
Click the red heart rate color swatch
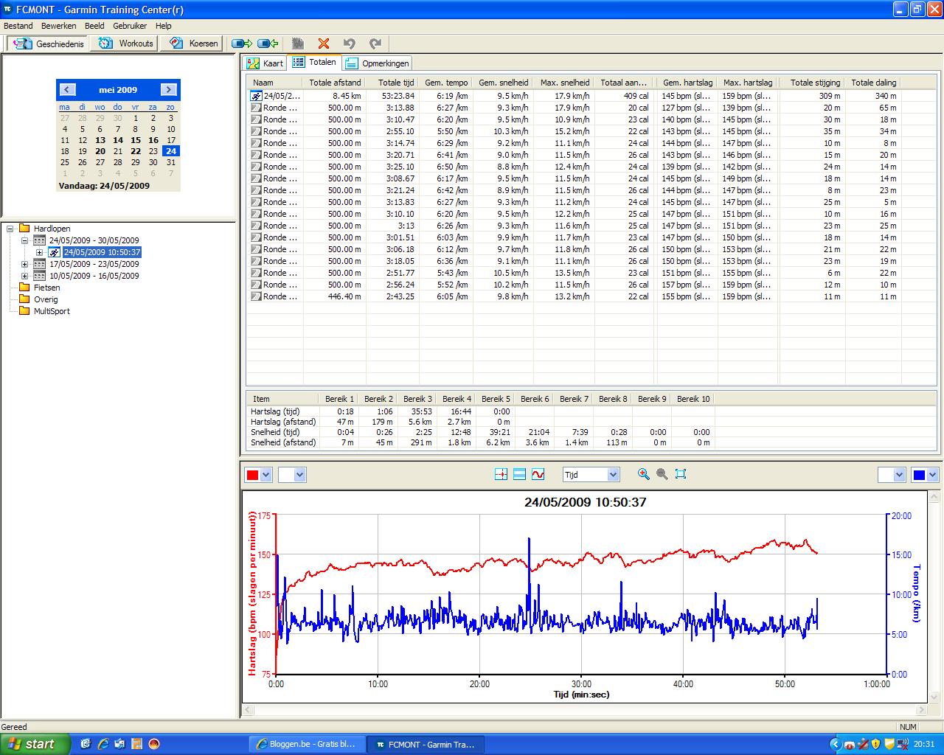pyautogui.click(x=253, y=475)
